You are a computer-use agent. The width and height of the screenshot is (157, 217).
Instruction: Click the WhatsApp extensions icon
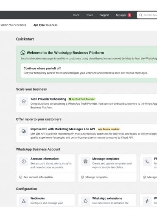coord(85,201)
